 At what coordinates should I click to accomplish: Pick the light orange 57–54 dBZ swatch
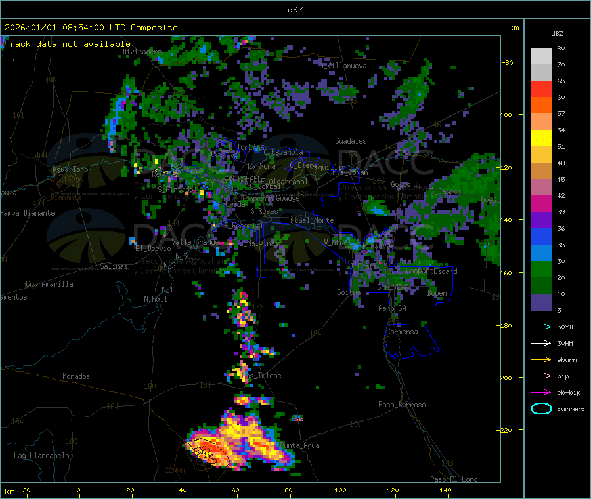541,122
